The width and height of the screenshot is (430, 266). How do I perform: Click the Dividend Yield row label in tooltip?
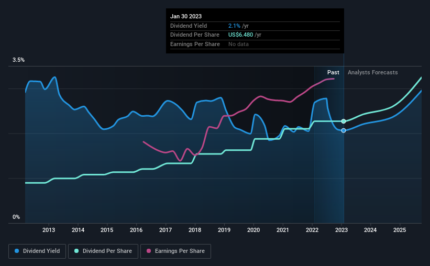coord(189,26)
